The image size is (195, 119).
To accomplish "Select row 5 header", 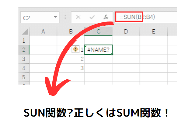I will click(24, 77).
